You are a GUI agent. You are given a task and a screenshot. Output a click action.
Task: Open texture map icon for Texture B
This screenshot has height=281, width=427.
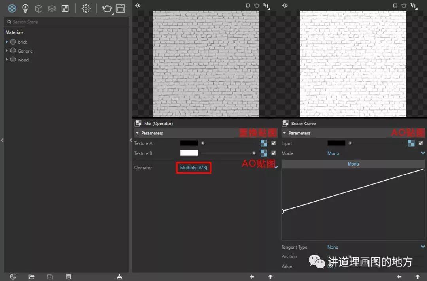click(264, 153)
